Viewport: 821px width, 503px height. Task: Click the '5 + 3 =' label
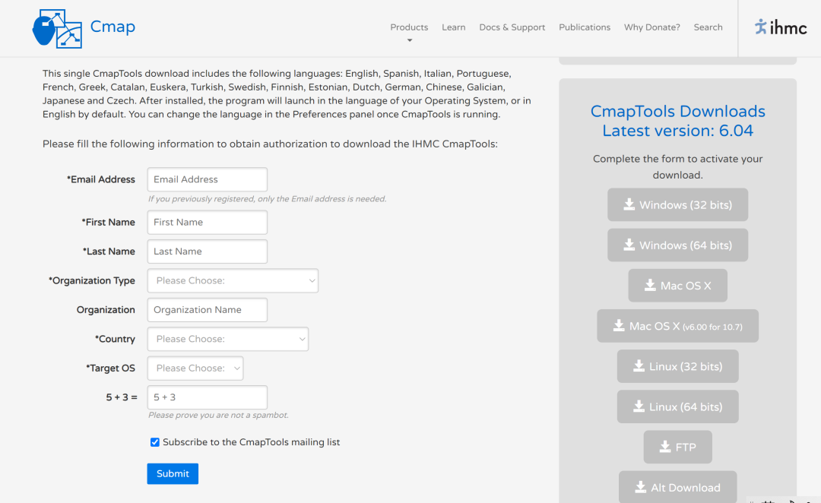pyautogui.click(x=122, y=398)
